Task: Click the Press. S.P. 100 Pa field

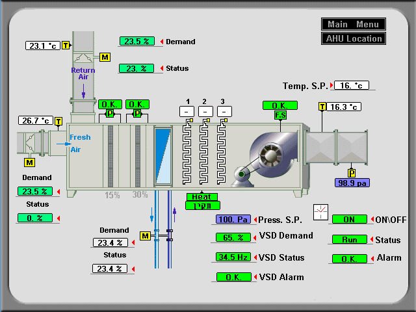Action: pyautogui.click(x=233, y=220)
